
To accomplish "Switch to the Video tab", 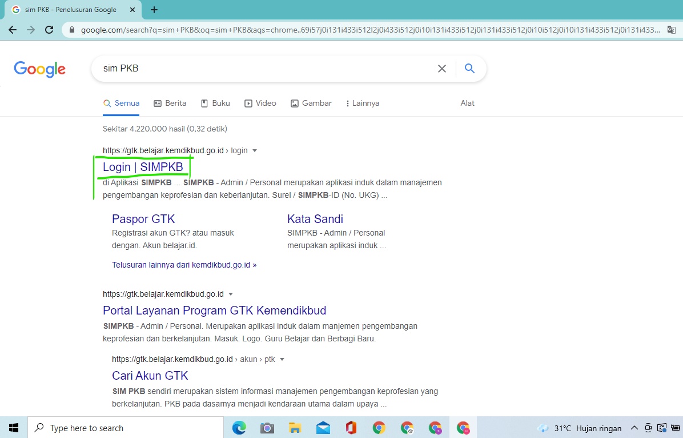I will click(260, 103).
